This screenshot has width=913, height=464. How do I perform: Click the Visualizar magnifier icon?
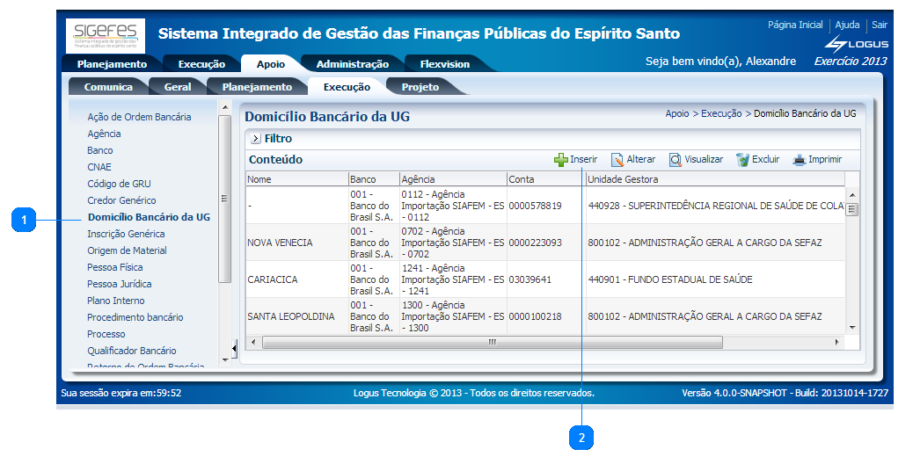click(675, 160)
